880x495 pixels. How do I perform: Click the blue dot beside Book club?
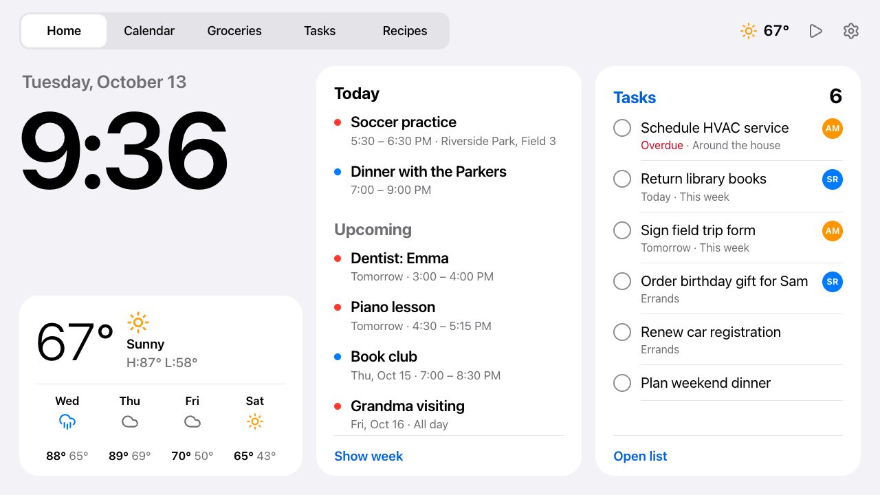pos(338,357)
